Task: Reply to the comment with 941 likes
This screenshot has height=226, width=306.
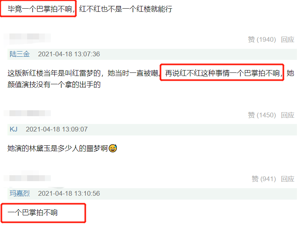Action: click(287, 179)
